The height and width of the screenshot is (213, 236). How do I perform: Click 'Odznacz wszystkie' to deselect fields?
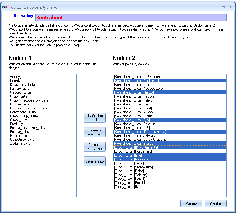[95, 147]
